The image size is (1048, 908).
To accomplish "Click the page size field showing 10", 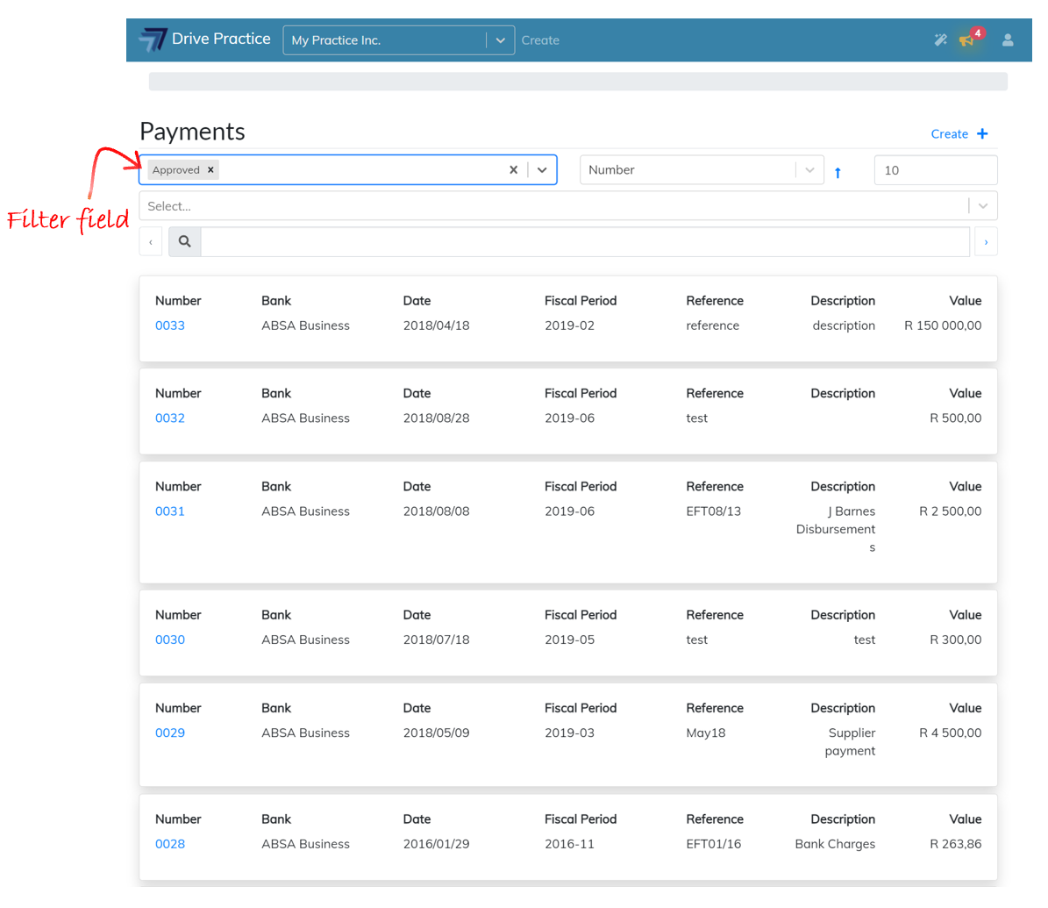I will coord(936,170).
